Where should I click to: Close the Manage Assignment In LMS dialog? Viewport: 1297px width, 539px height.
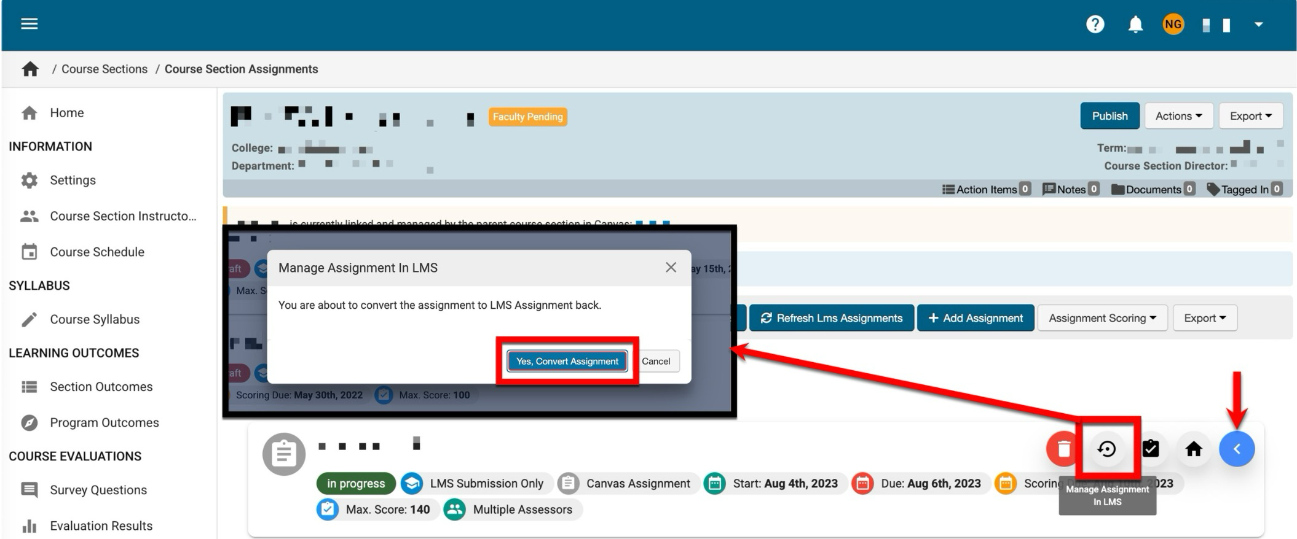click(x=671, y=267)
